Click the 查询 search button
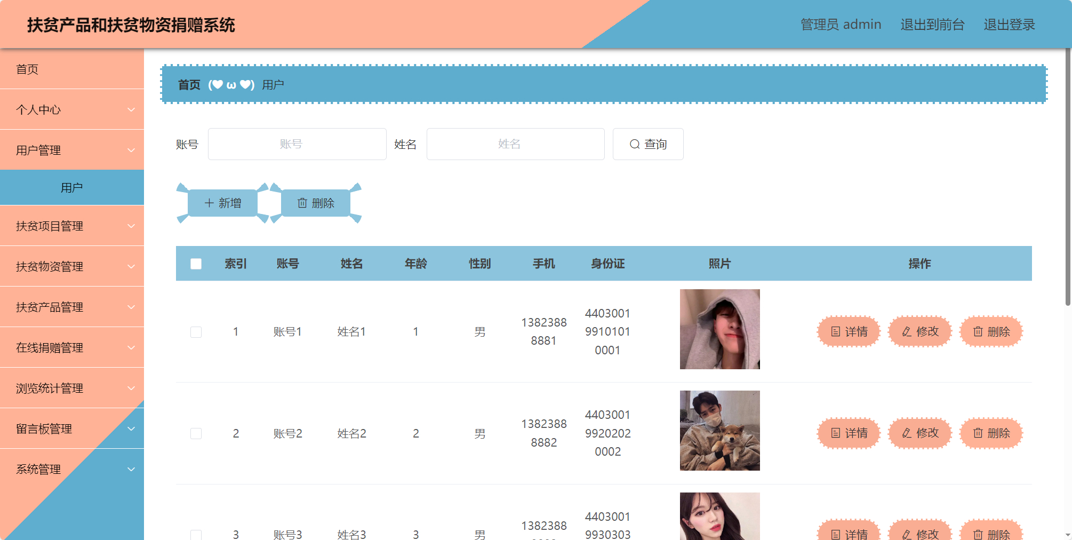The width and height of the screenshot is (1072, 540). (x=648, y=144)
